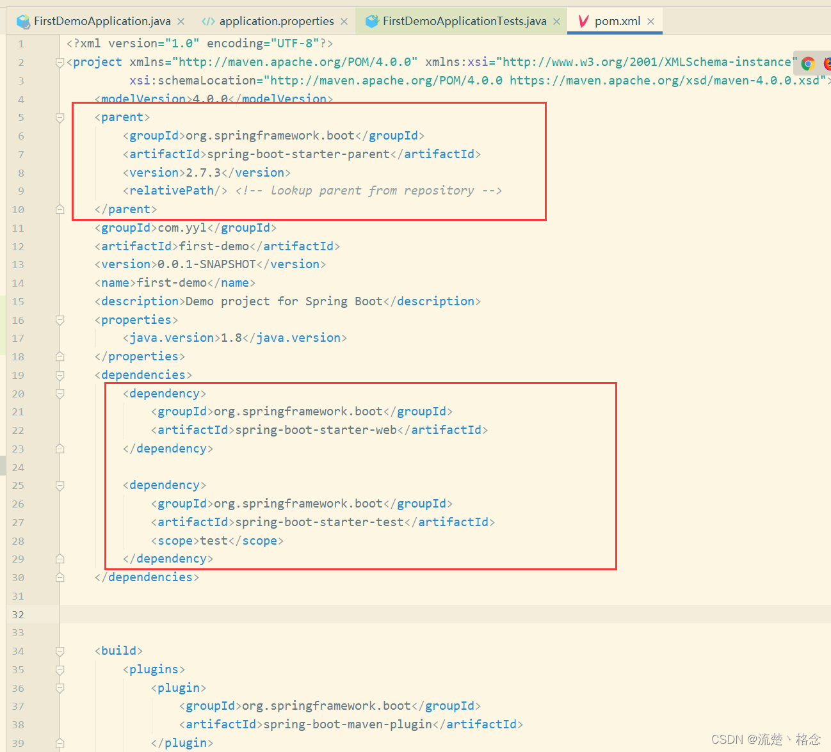Image resolution: width=831 pixels, height=752 pixels.
Task: Collapse the project element fold on line 2
Action: [60, 62]
